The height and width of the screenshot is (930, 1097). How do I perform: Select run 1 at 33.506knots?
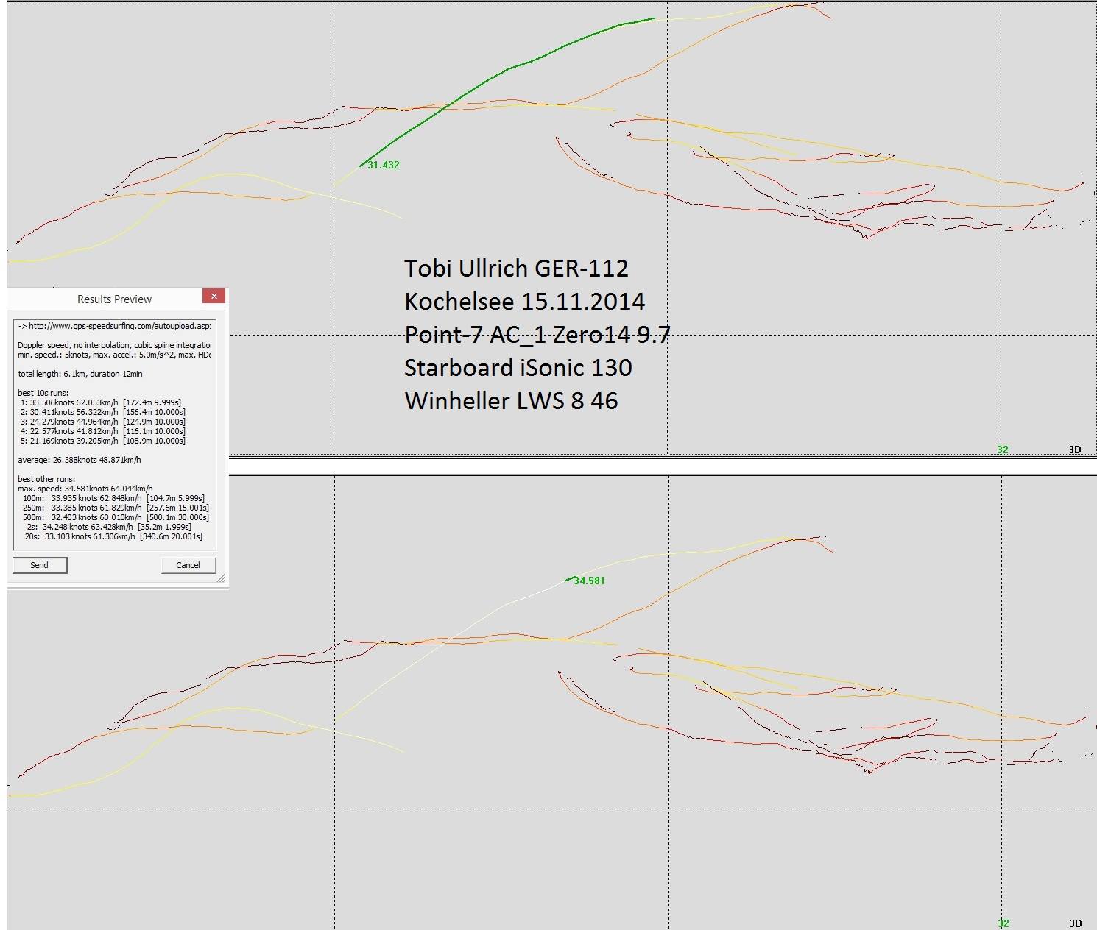click(101, 402)
